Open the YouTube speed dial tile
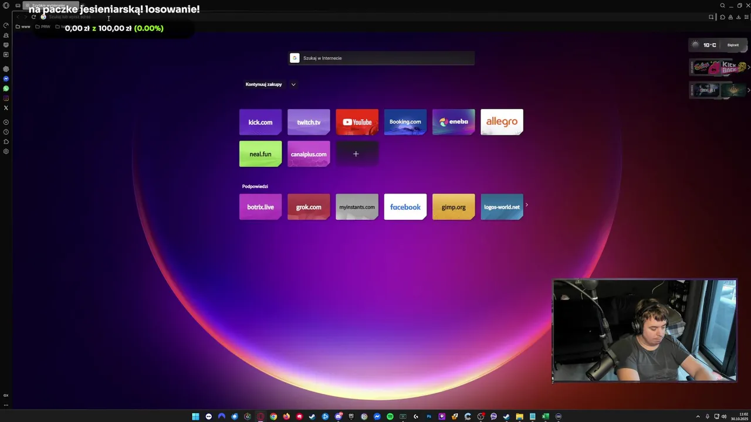 coord(357,122)
